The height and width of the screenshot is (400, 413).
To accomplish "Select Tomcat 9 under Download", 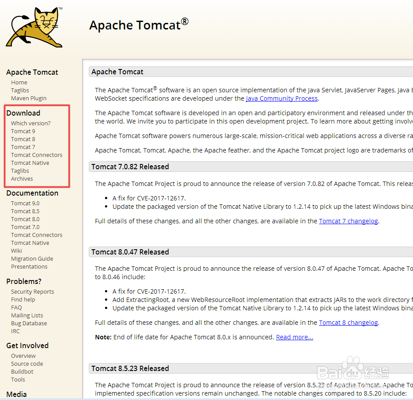I will tap(23, 131).
